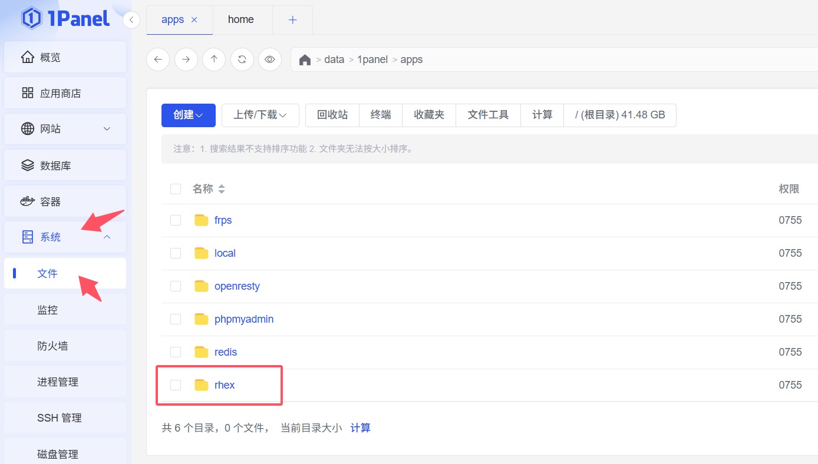
Task: Open the rhex folder link
Action: coord(225,385)
